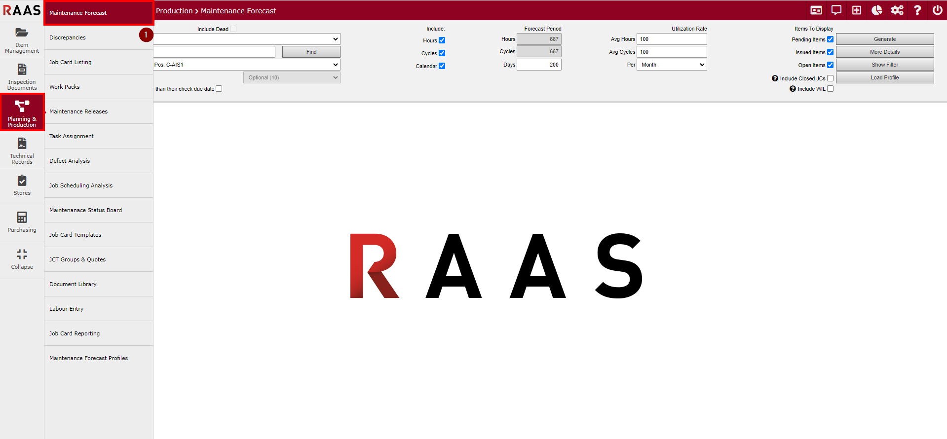Open the settings gears icon
This screenshot has height=439, width=947.
click(897, 10)
